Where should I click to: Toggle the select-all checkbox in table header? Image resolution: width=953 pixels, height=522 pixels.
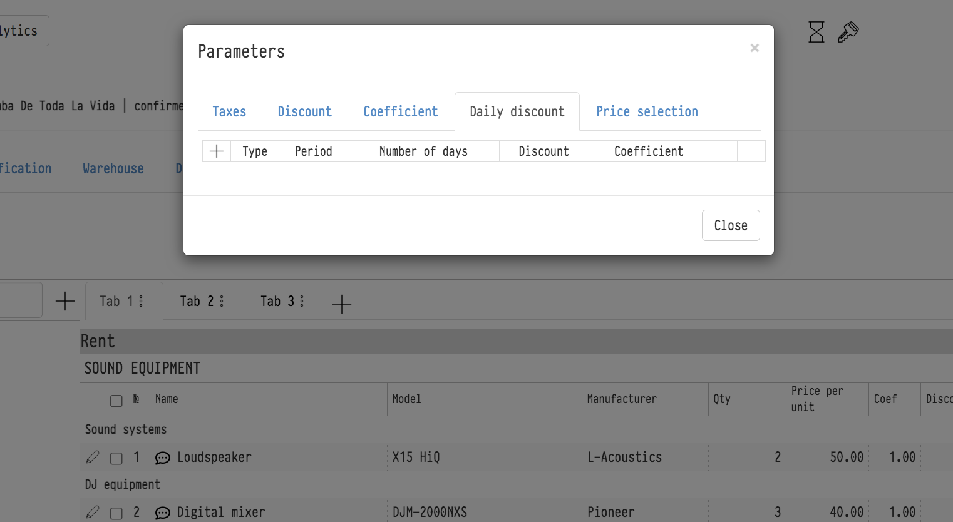116,401
